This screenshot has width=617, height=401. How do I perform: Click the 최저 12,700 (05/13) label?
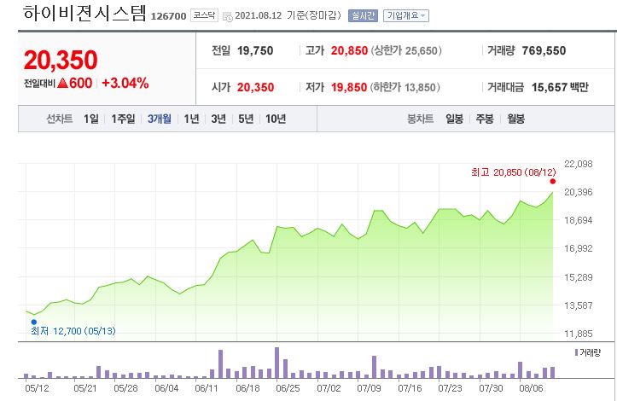point(73,331)
